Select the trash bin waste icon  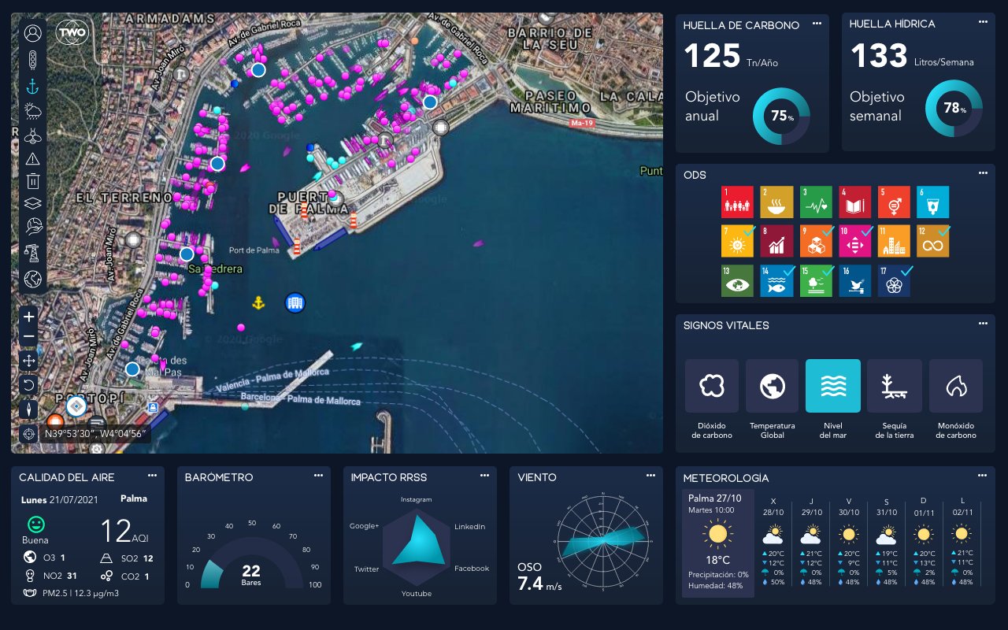(x=32, y=182)
